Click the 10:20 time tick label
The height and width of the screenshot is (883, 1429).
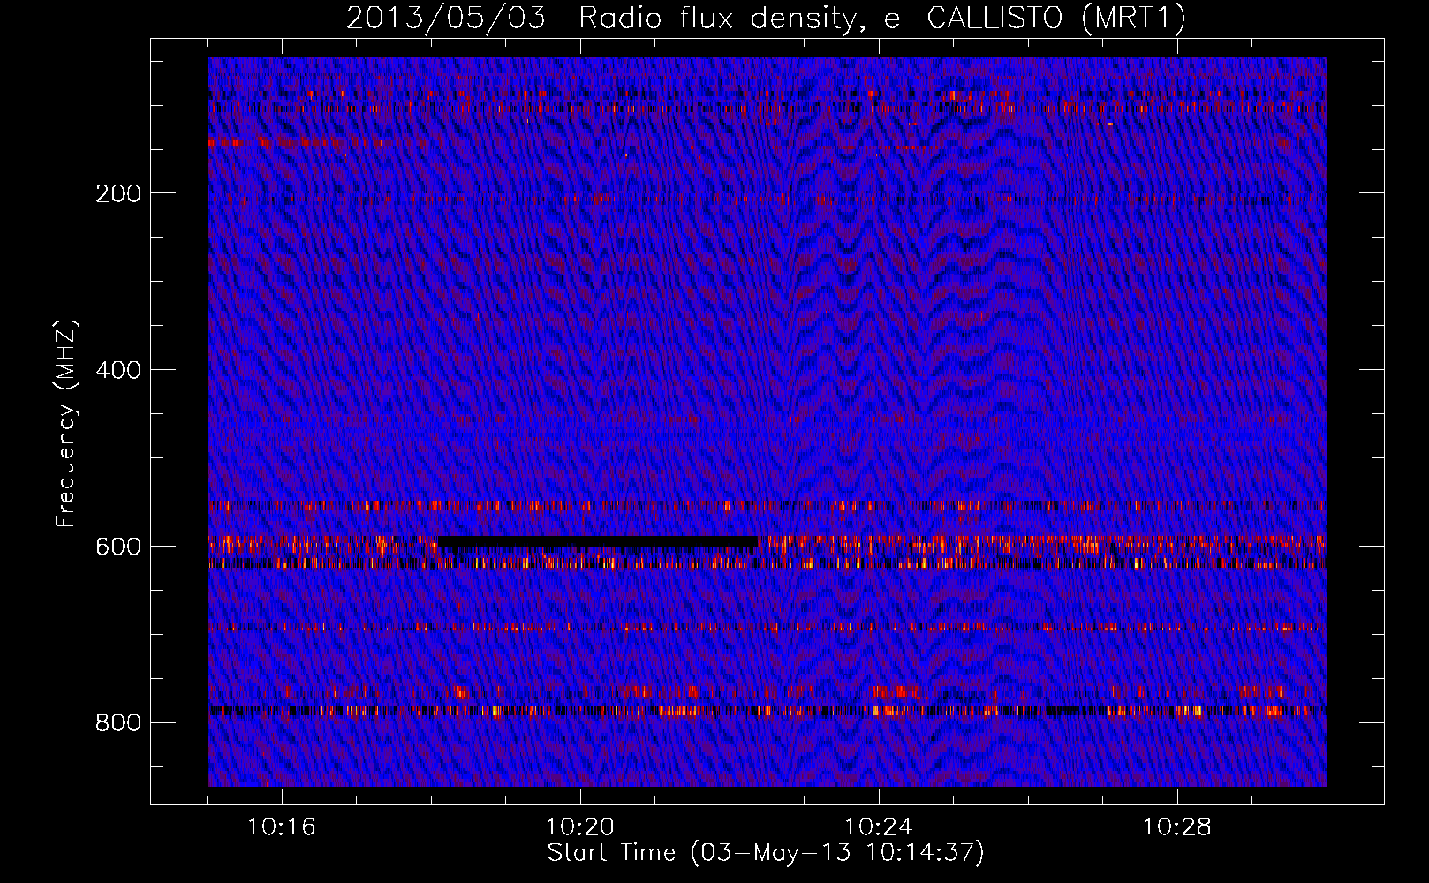(580, 827)
